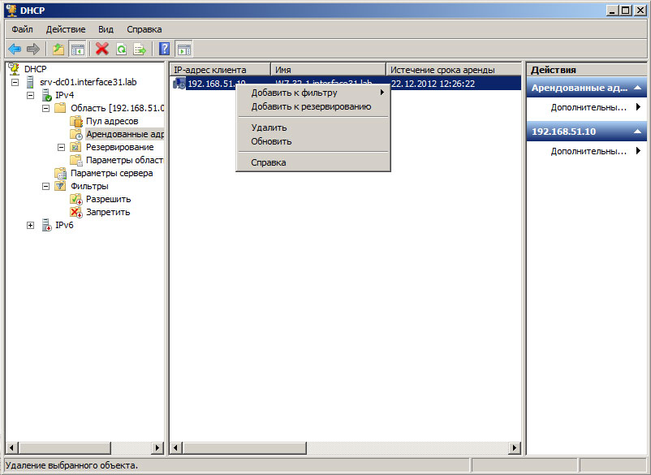This screenshot has width=651, height=475.
Task: Collapse the Резервирование node
Action: (61, 148)
